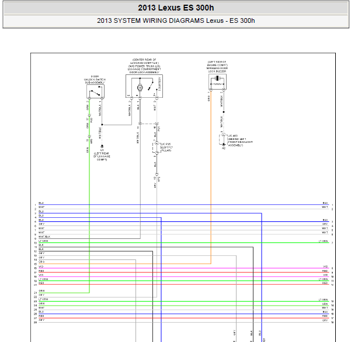Click the 'GRY' label at right pin 18
The height and width of the screenshot is (342, 351).
click(325, 320)
